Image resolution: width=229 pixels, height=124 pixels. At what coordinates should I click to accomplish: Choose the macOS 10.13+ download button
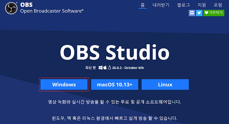pos(115,84)
